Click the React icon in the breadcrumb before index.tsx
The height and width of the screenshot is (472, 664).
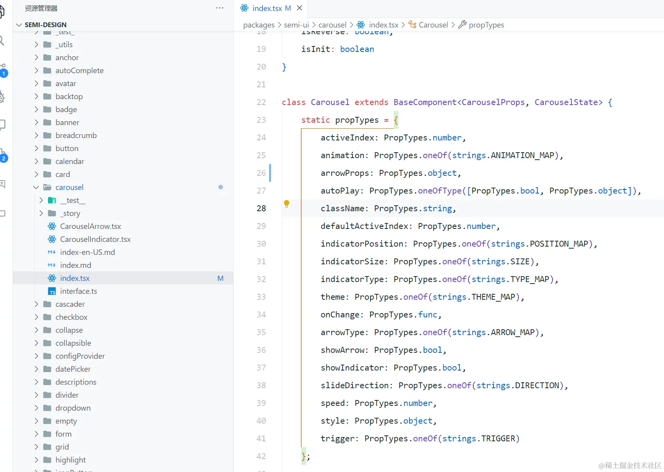361,25
